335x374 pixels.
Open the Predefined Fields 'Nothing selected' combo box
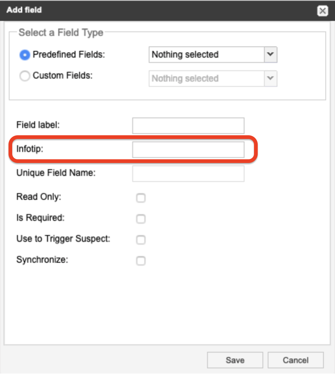click(x=213, y=55)
